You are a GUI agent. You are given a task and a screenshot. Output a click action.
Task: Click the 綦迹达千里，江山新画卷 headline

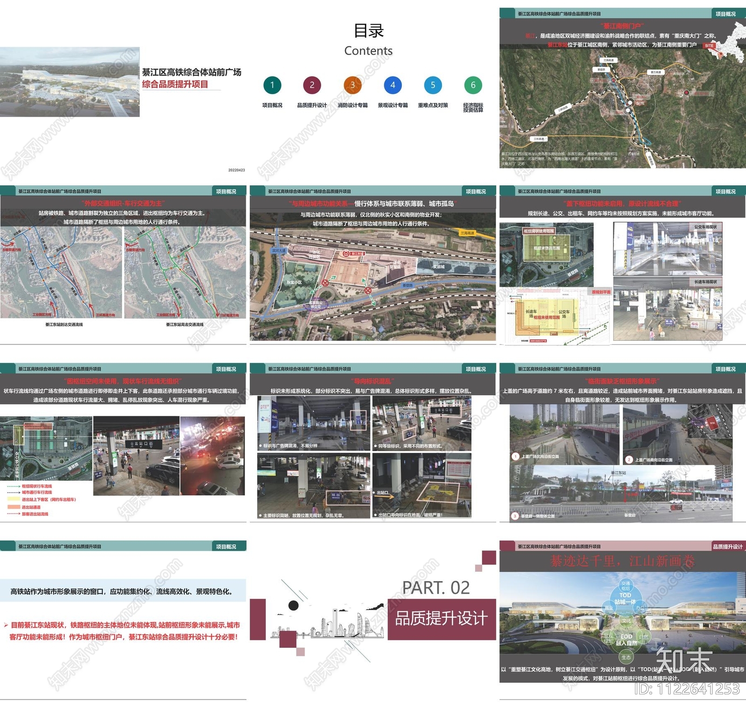click(x=622, y=561)
